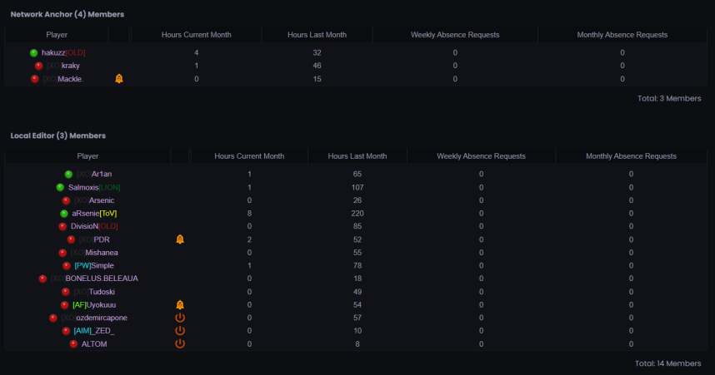Select player [XO]BONELUS.BELEAUA name
This screenshot has height=375, width=715.
click(94, 278)
